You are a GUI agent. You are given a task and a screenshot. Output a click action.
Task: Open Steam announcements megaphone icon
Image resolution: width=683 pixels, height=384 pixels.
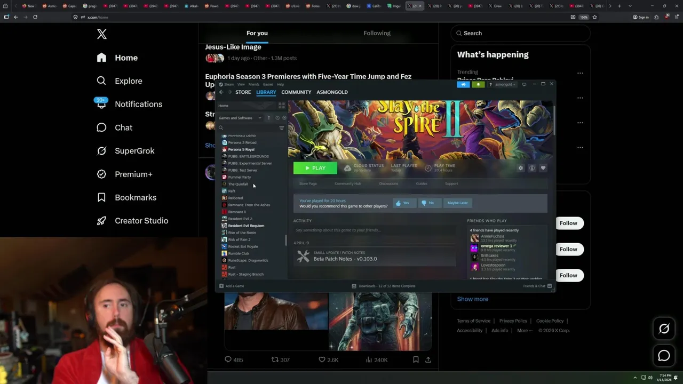(463, 84)
